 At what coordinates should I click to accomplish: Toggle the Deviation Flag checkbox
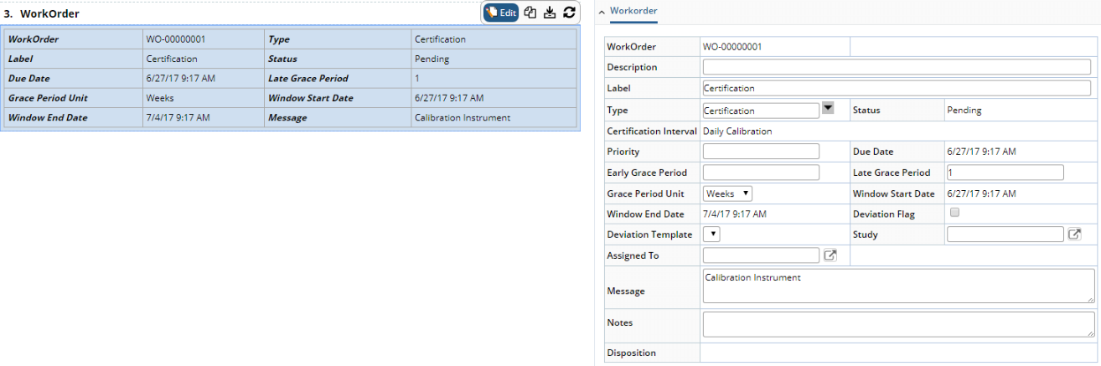(954, 213)
